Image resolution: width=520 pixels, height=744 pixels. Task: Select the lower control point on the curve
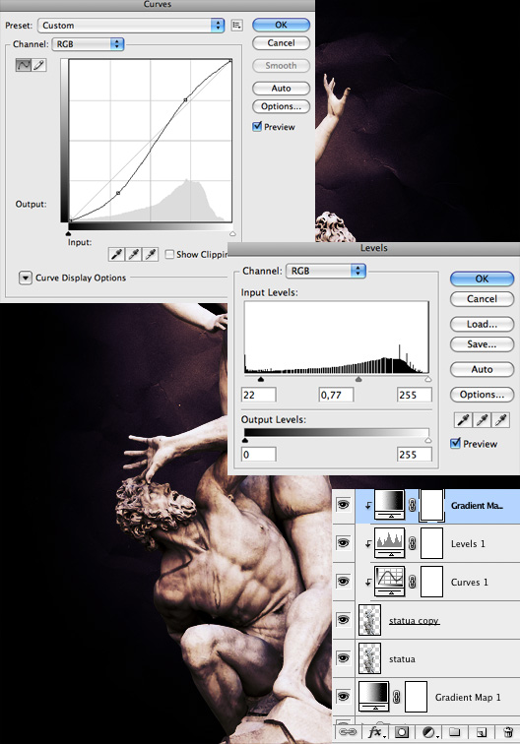(x=118, y=193)
